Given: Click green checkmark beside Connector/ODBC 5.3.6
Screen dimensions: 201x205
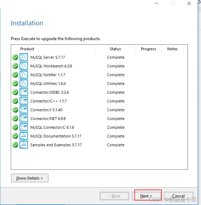Looking at the screenshot, I should (15, 92).
